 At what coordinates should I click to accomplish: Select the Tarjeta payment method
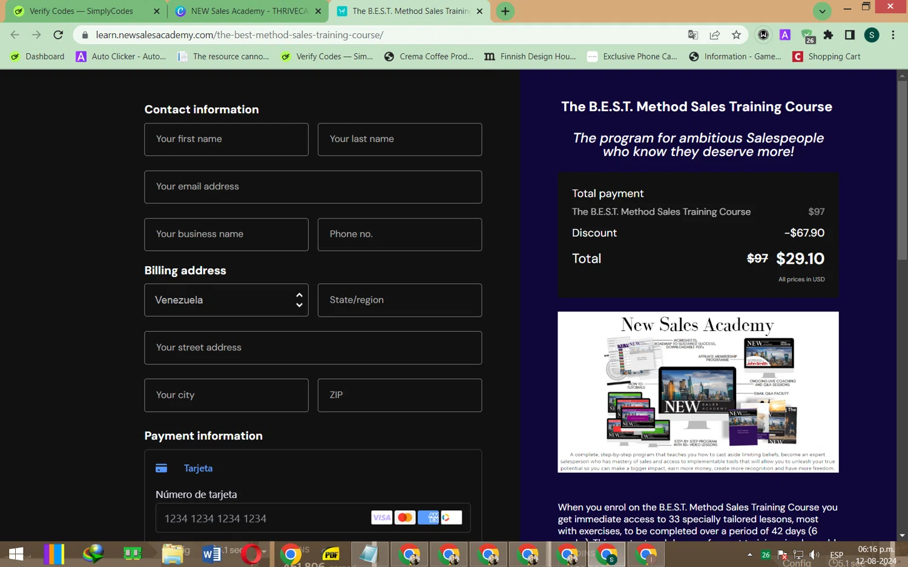[184, 468]
